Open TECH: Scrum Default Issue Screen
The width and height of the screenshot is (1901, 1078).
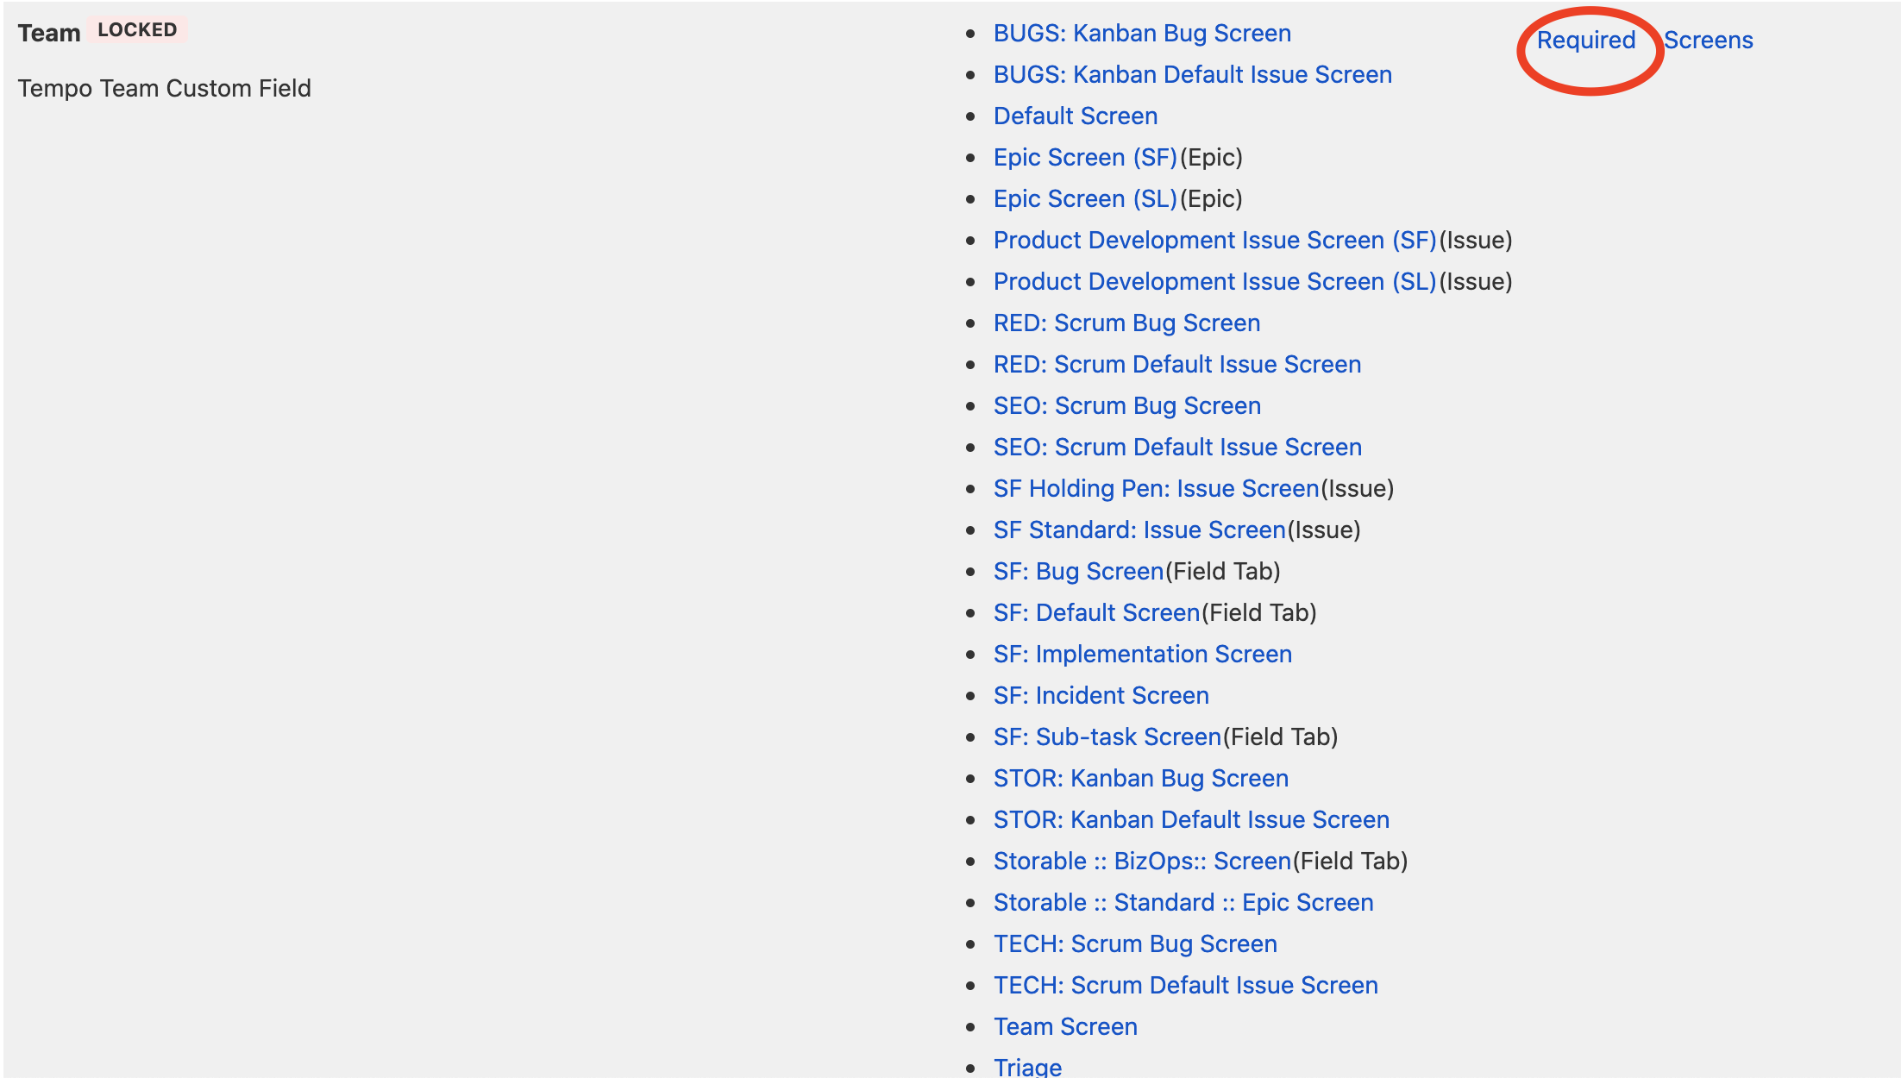pos(1185,986)
